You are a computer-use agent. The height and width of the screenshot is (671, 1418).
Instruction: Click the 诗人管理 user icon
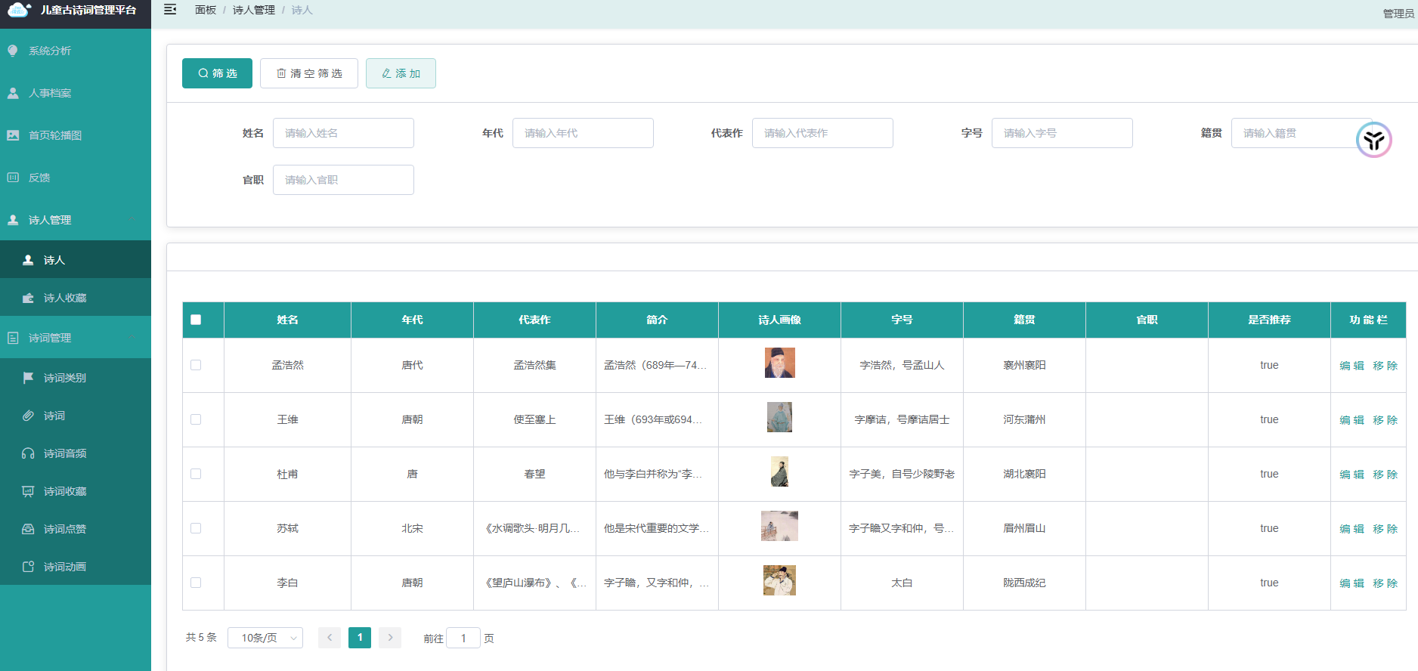click(13, 220)
